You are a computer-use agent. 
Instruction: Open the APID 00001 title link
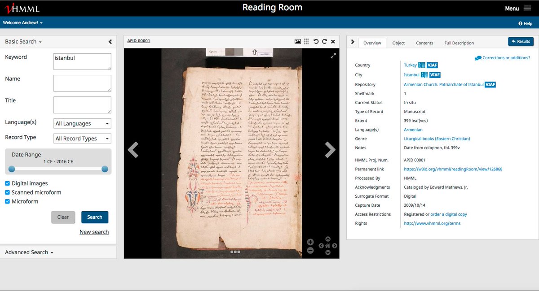(139, 41)
